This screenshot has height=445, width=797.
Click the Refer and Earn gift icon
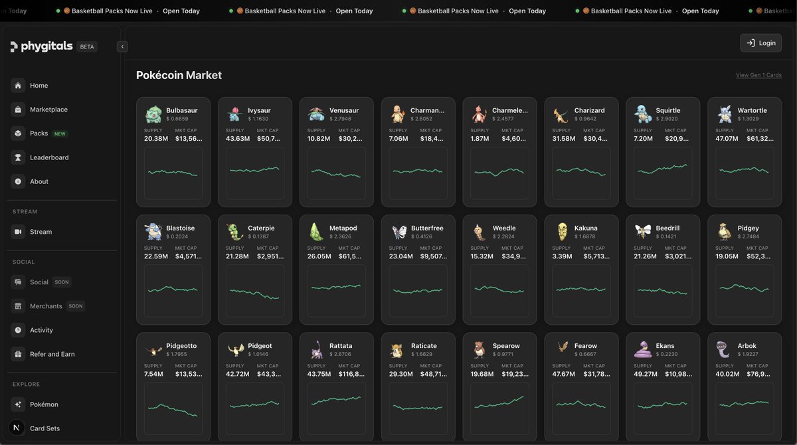(x=18, y=354)
